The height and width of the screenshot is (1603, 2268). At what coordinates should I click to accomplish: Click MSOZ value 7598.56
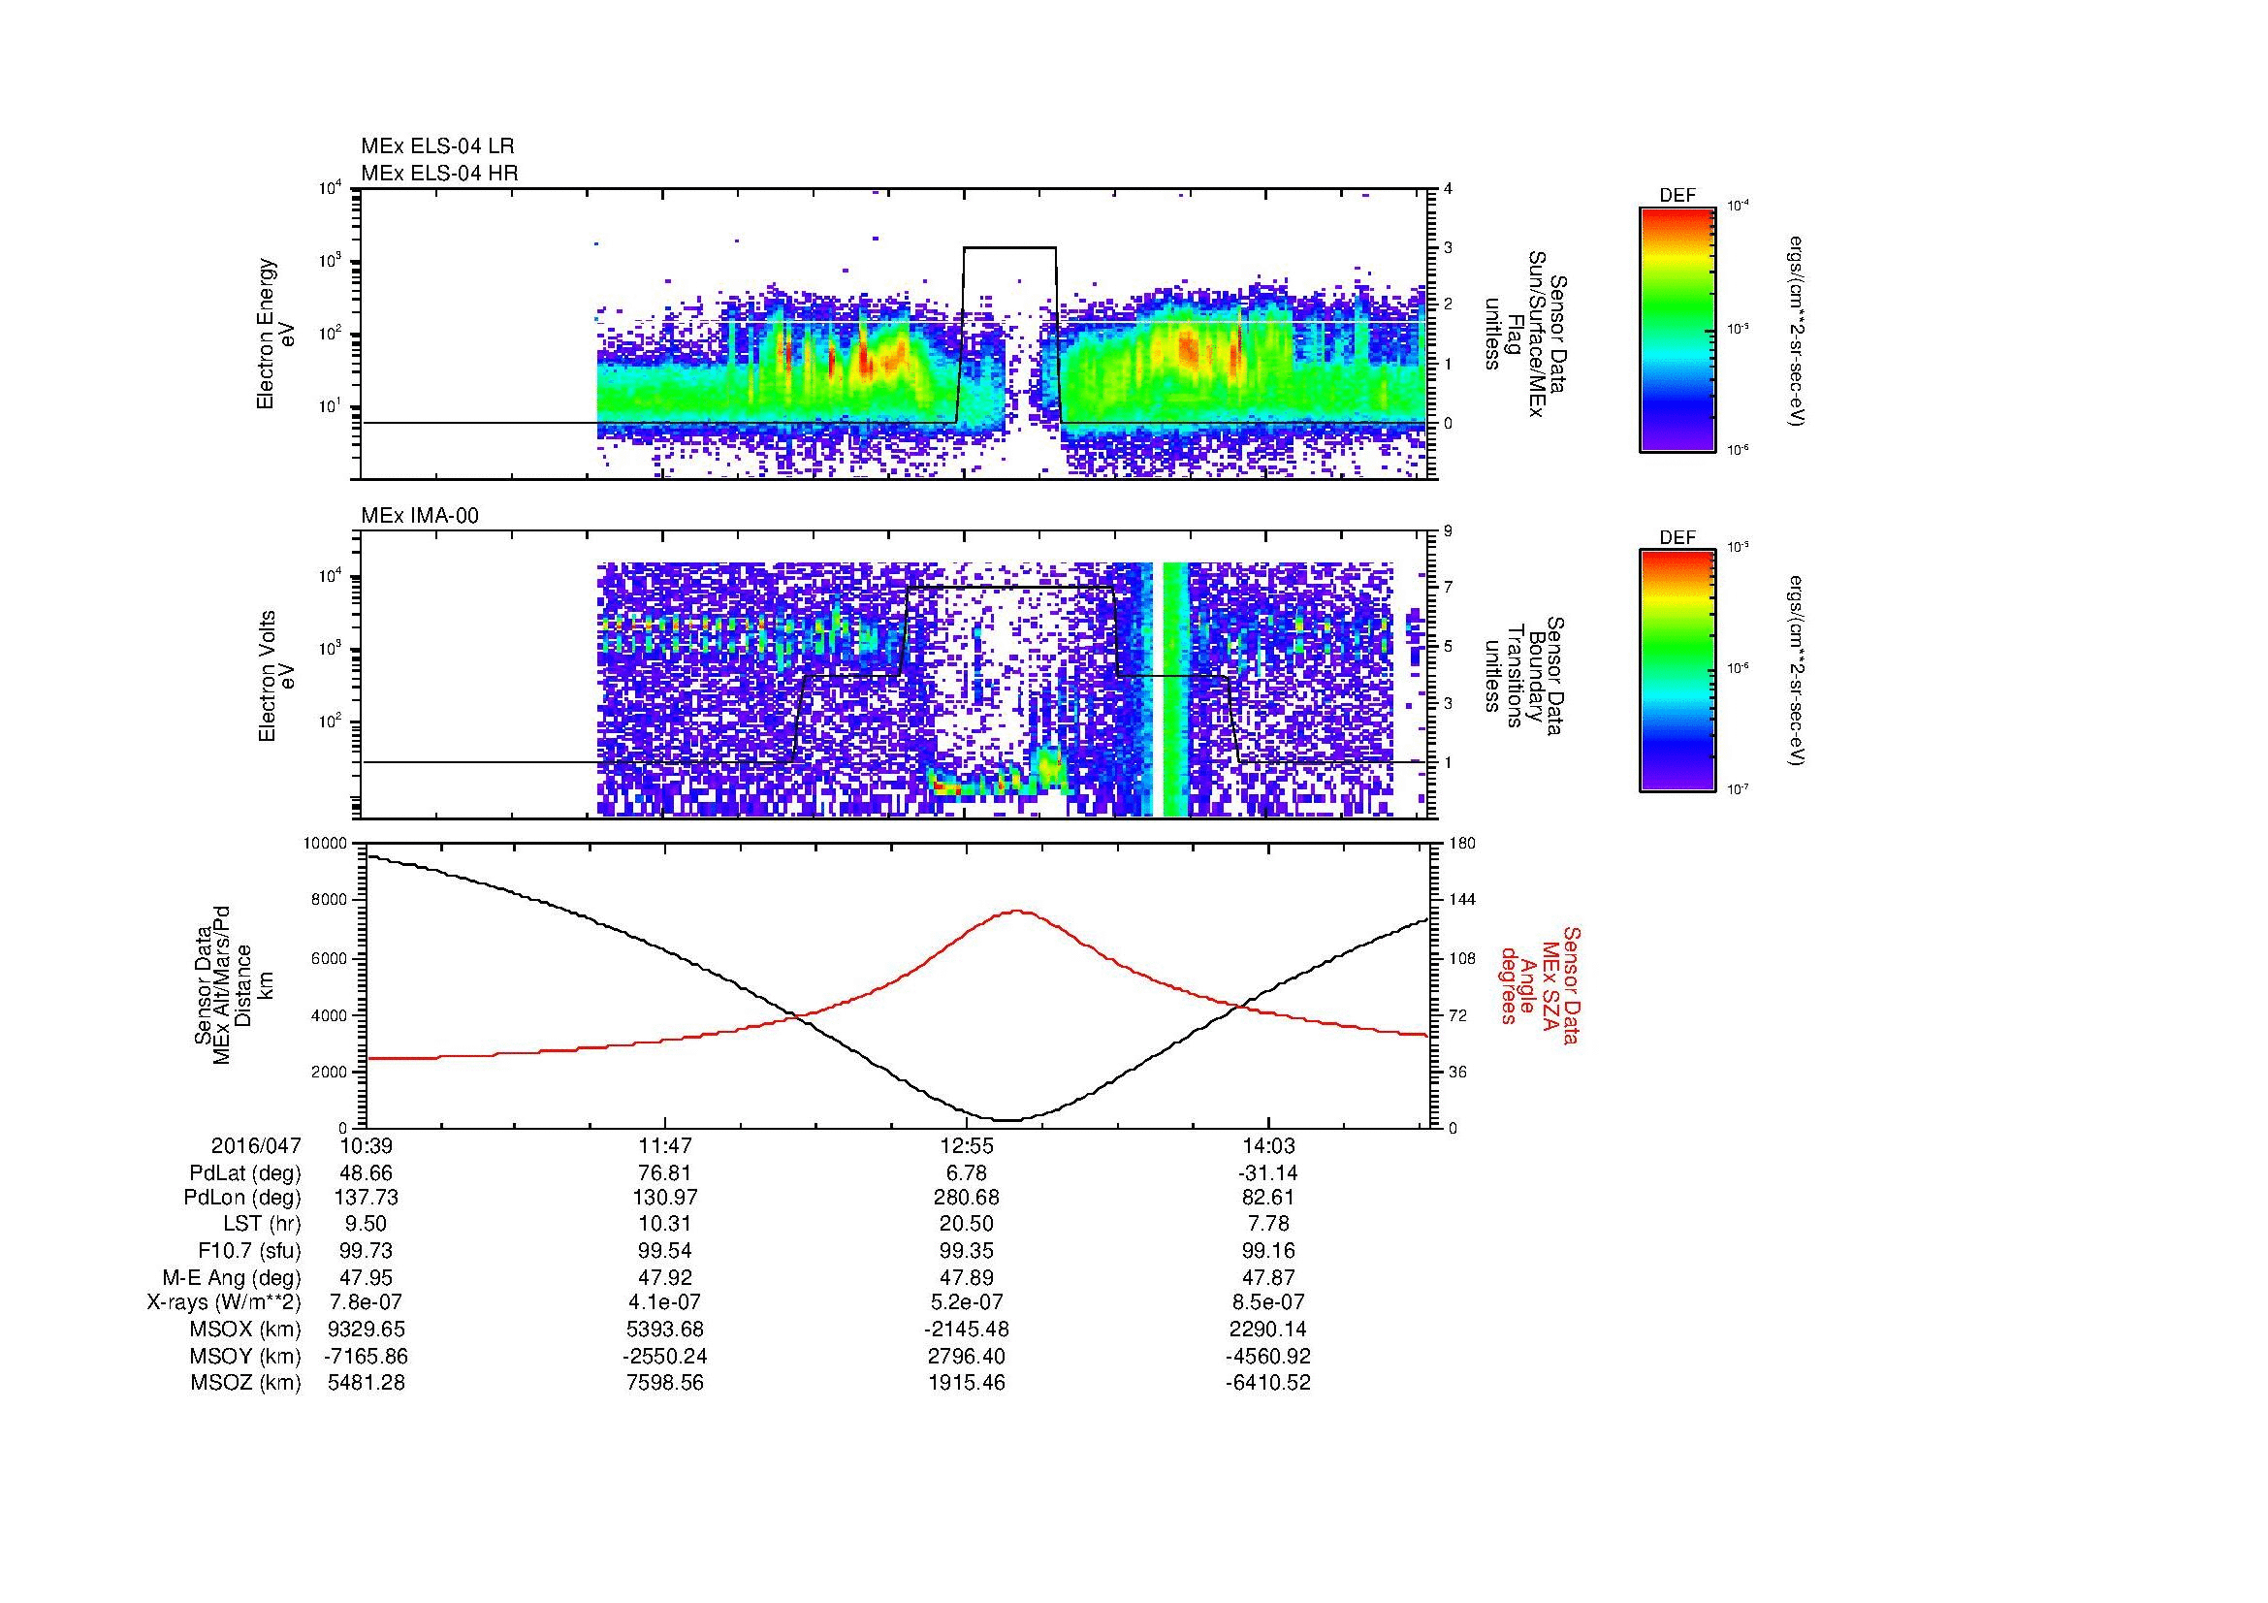666,1383
